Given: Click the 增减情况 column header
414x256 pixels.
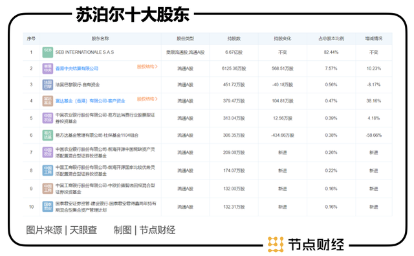Looking at the screenshot, I should click(x=374, y=39).
